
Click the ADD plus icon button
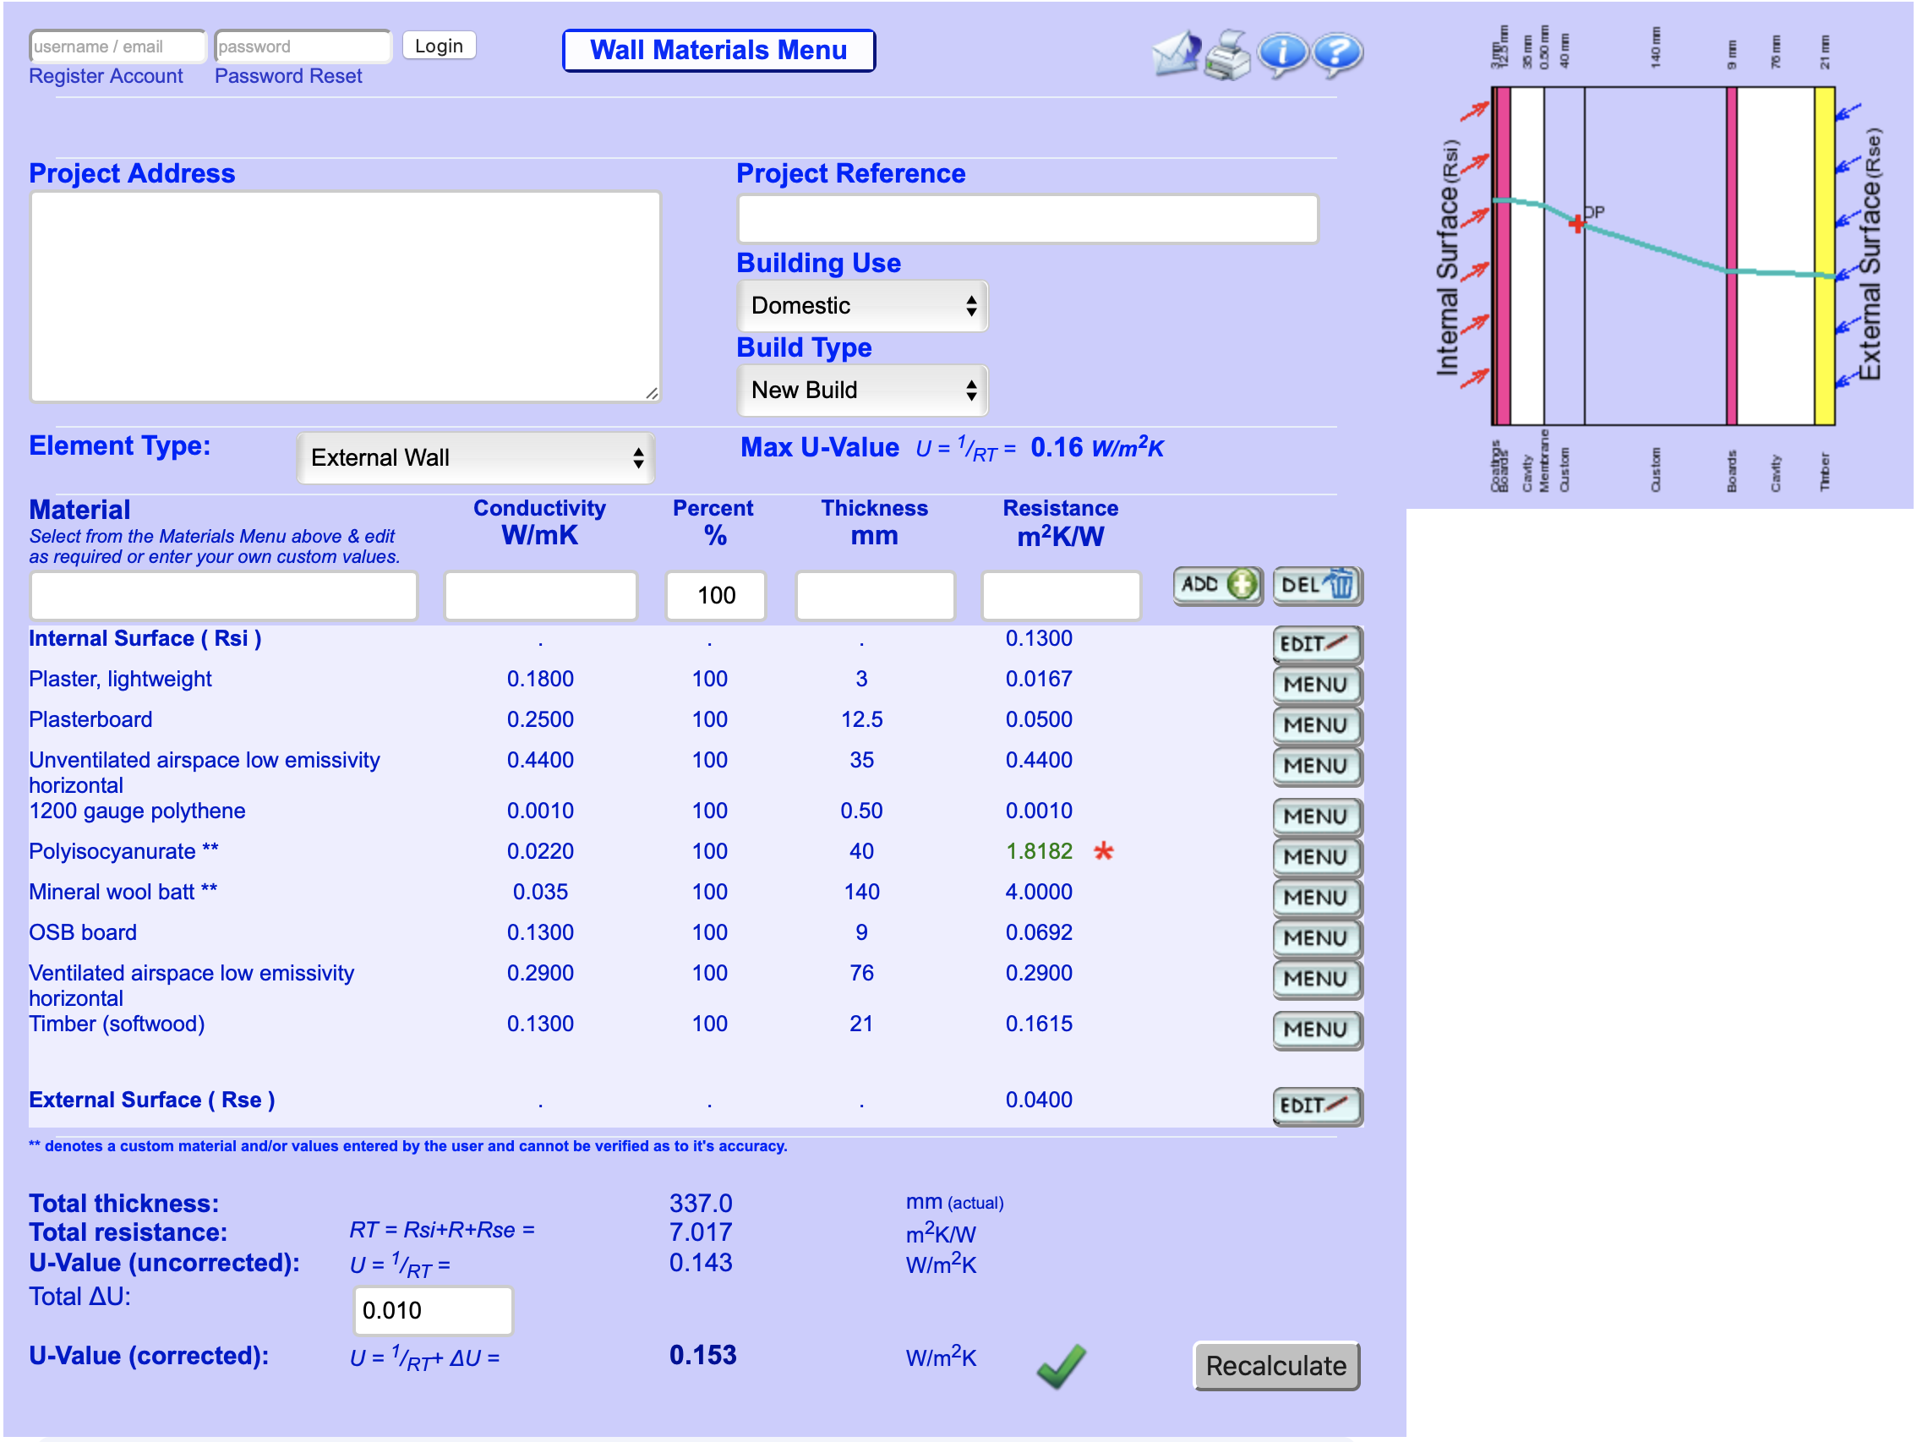tap(1218, 586)
